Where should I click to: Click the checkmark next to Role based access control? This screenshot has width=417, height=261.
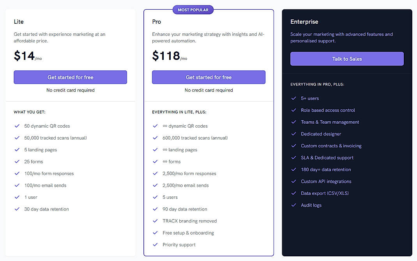[x=293, y=110]
